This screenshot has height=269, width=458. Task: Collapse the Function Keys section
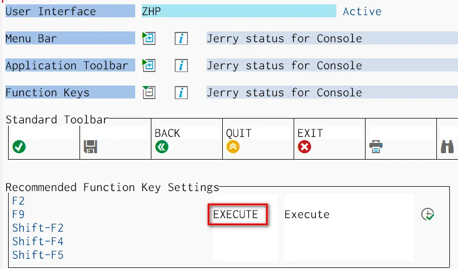coord(148,93)
